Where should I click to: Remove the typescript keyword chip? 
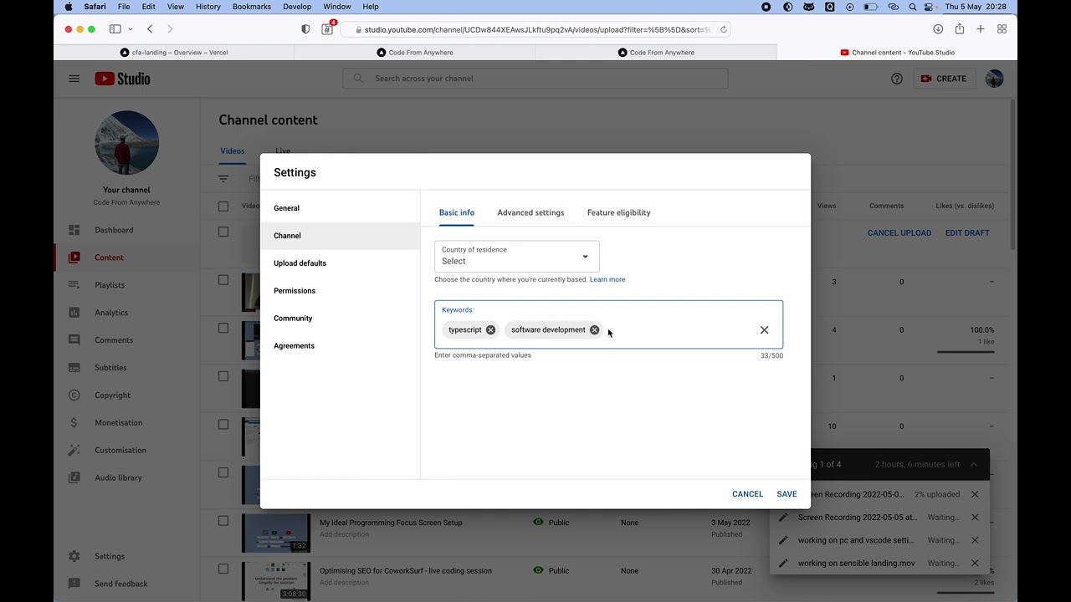(490, 330)
